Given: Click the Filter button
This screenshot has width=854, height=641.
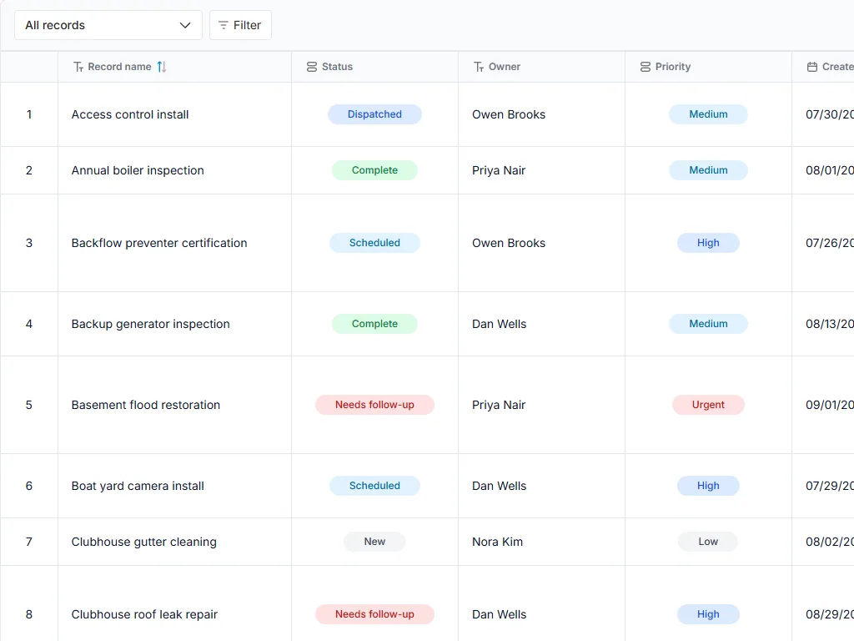Looking at the screenshot, I should (240, 25).
